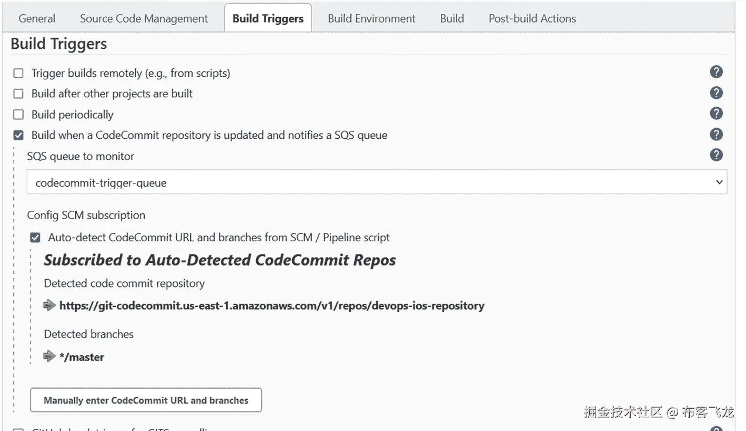Screen dimensions: 746x431
Task: Open the Source Code Management tab
Action: click(144, 18)
